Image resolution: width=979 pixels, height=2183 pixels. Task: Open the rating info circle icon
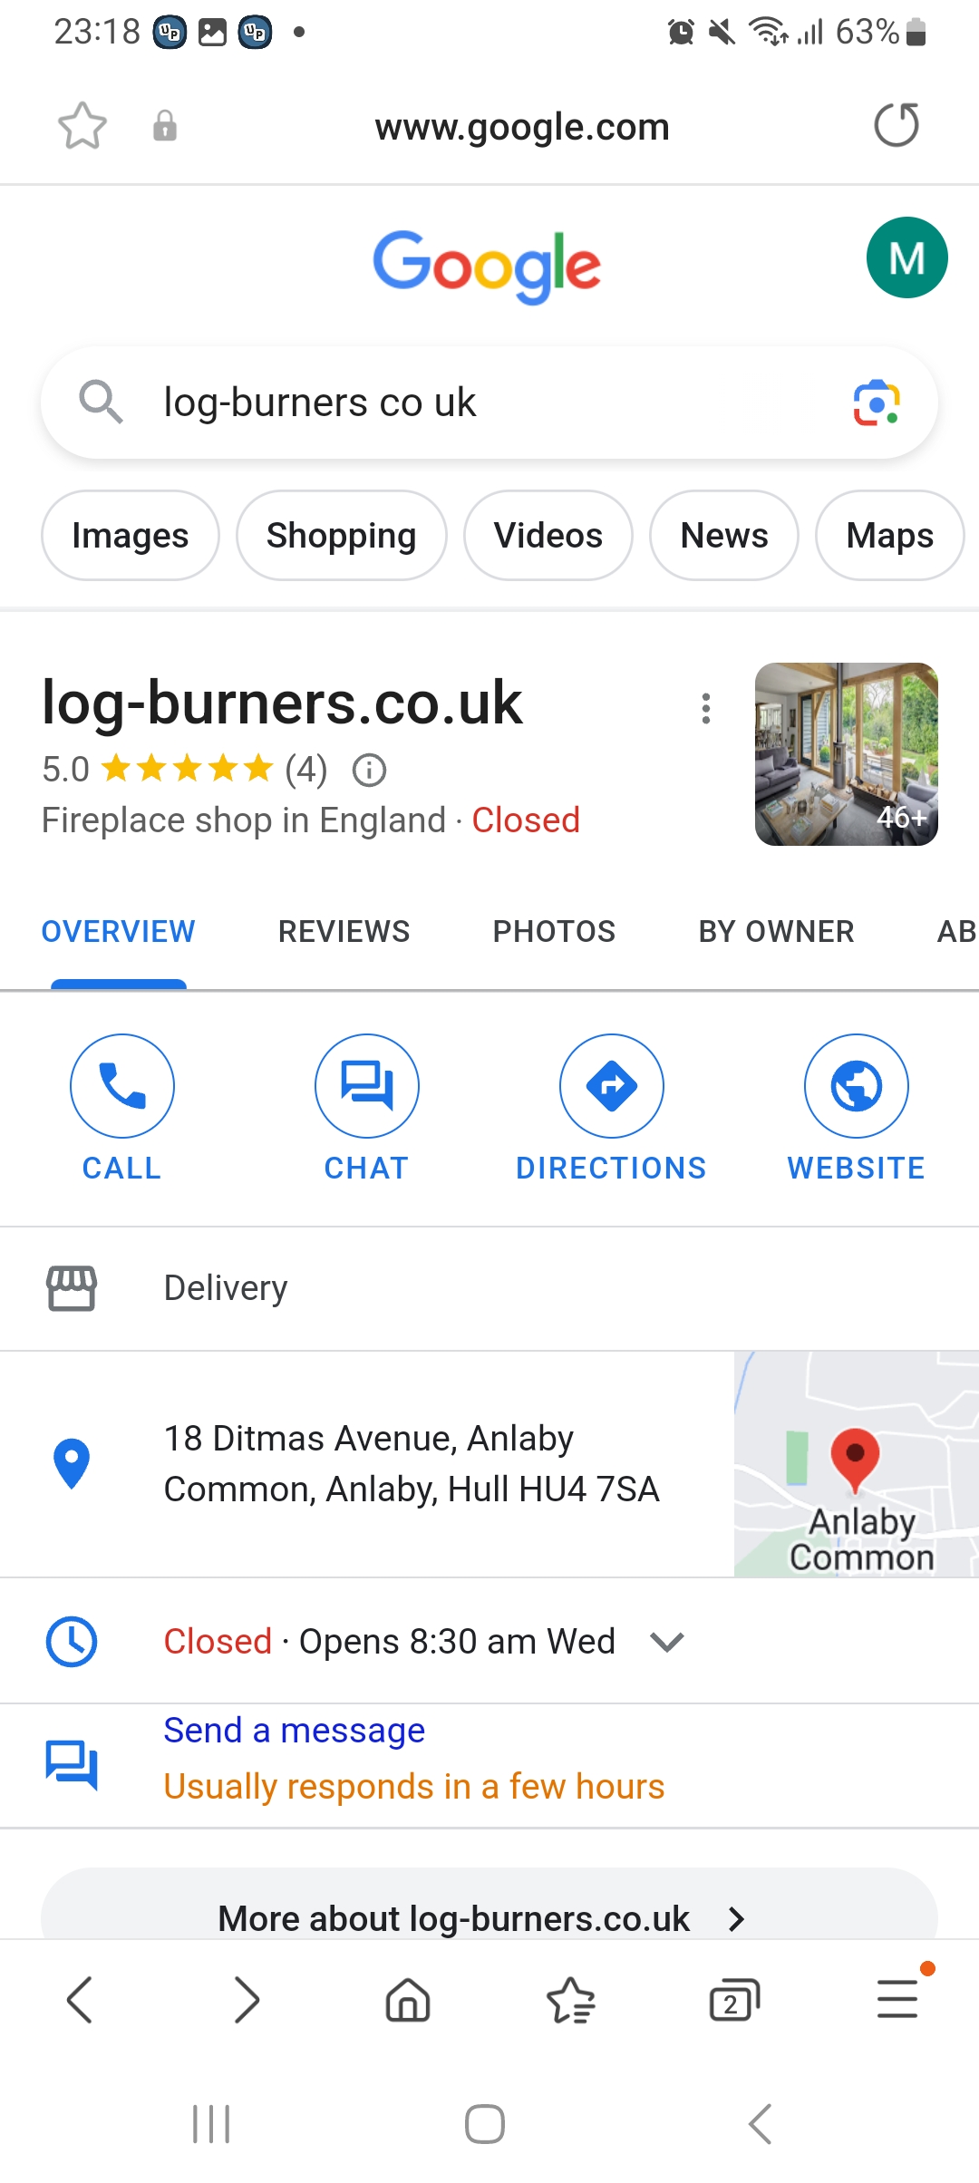[369, 771]
